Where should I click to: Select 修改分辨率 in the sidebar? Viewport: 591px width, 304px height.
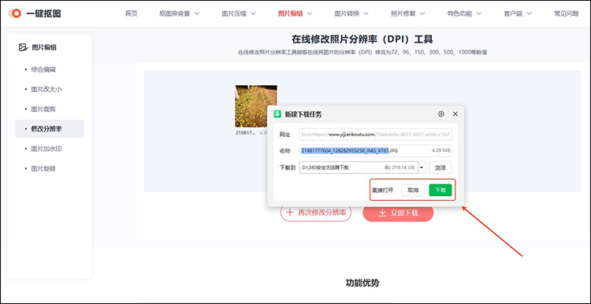click(50, 129)
